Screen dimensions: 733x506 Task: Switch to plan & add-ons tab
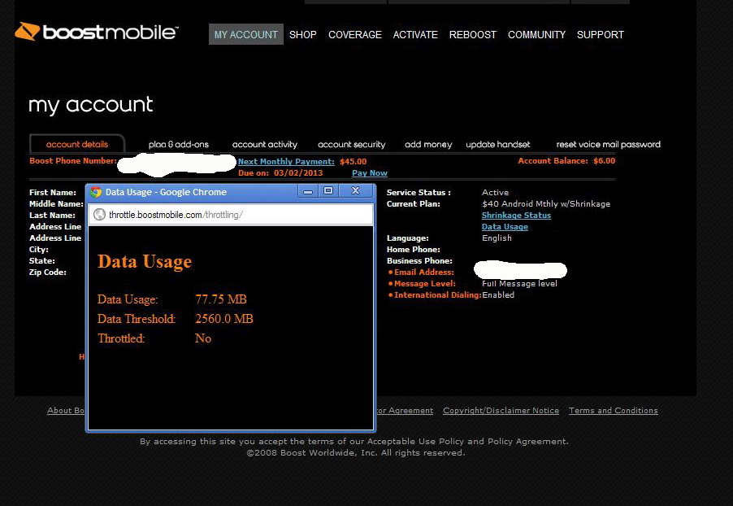[x=179, y=145]
